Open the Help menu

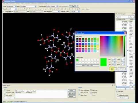click(x=46, y=4)
